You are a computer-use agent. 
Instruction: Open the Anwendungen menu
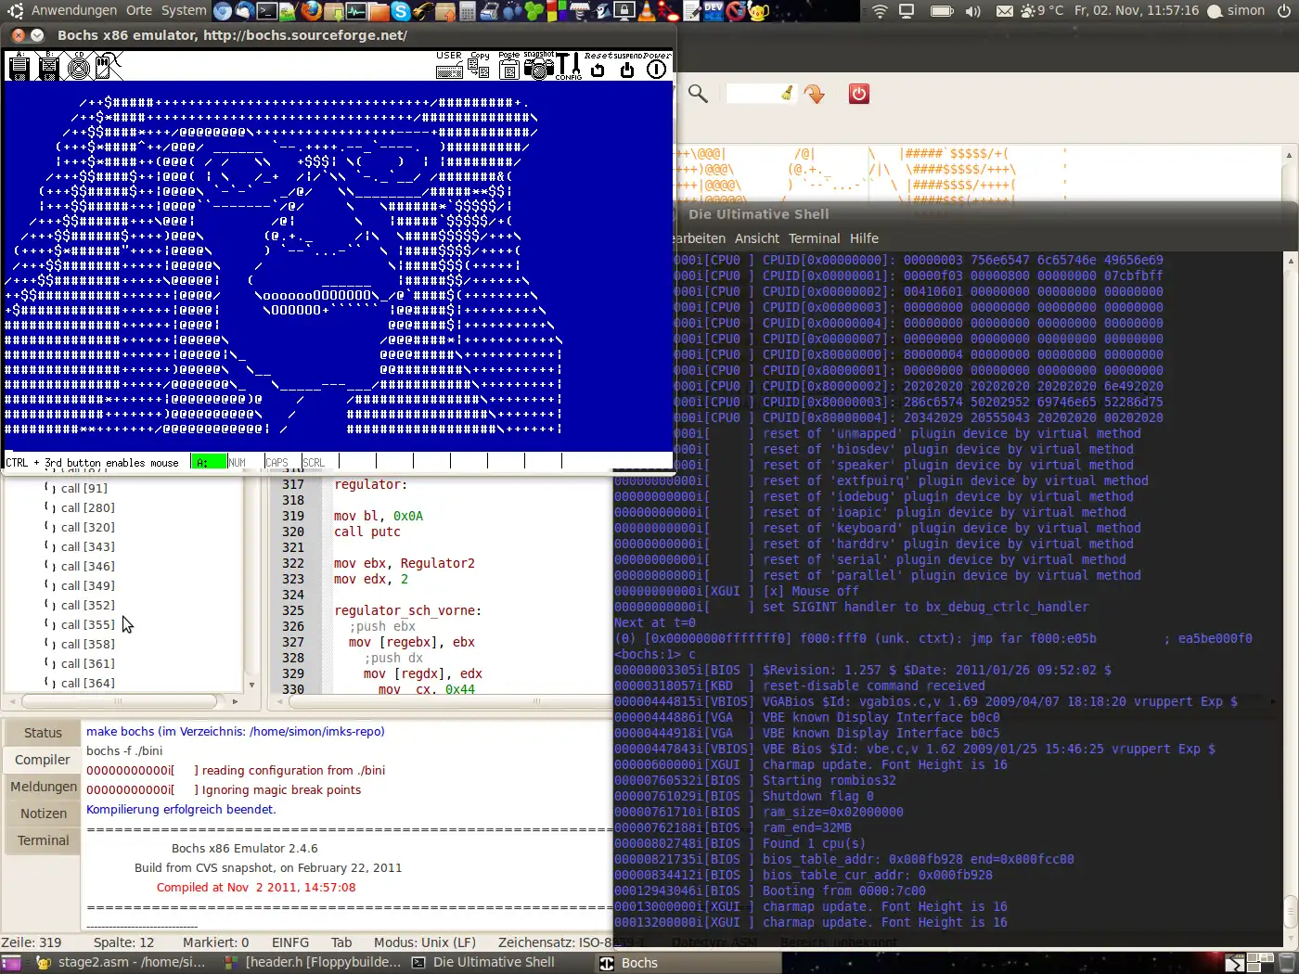click(74, 10)
